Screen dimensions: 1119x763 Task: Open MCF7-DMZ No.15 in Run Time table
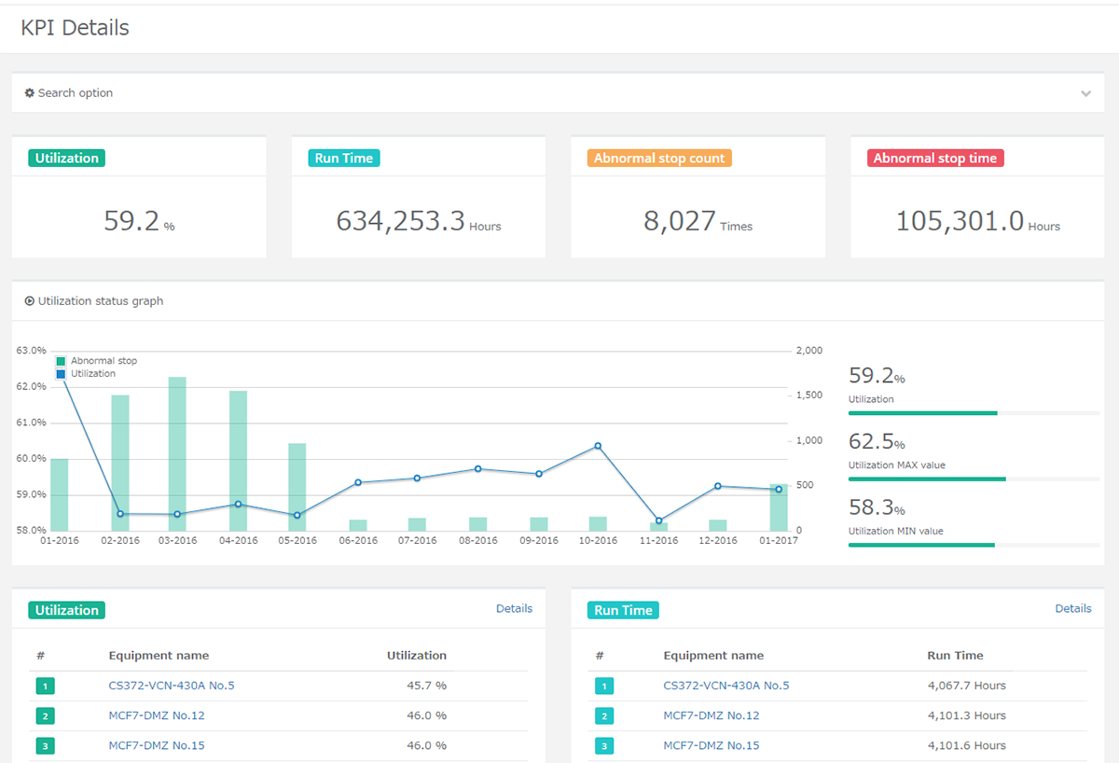click(711, 745)
